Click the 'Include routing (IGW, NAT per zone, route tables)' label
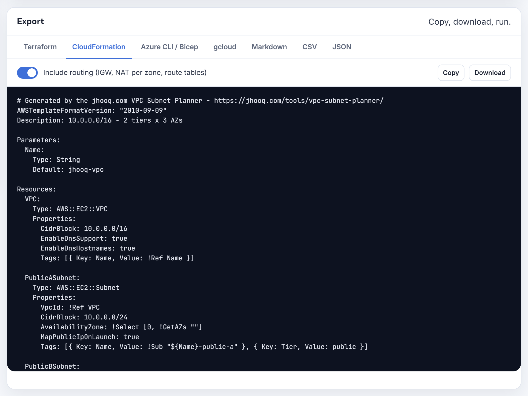This screenshot has height=396, width=528. click(125, 72)
